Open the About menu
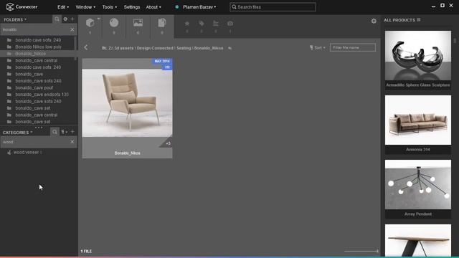 [153, 7]
